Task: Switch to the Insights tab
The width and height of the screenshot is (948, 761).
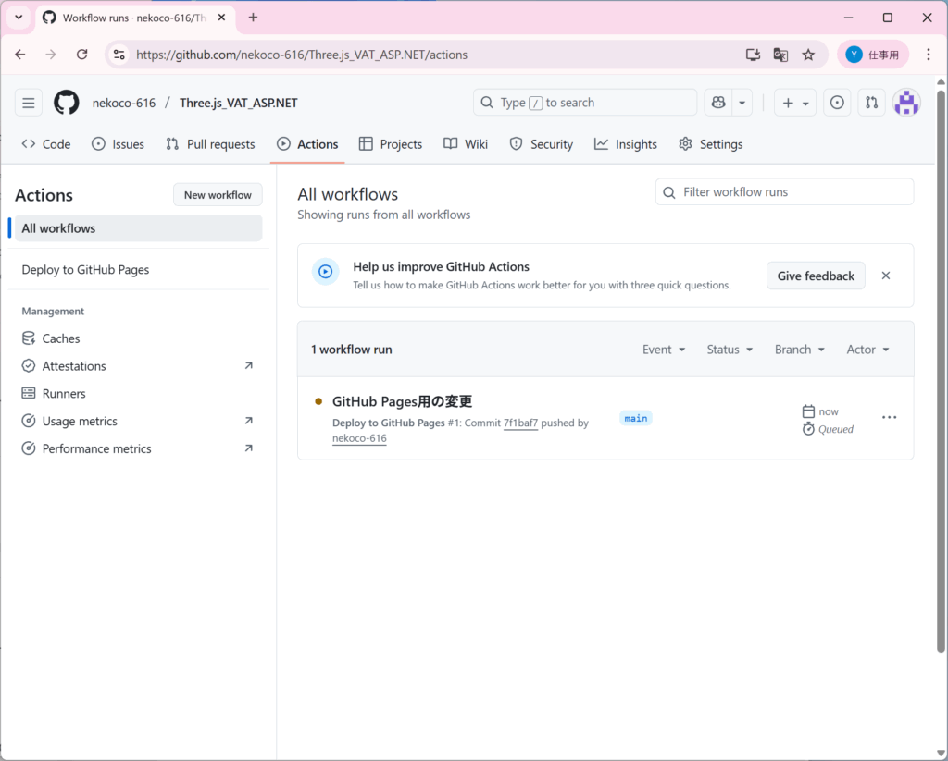Action: [x=626, y=144]
